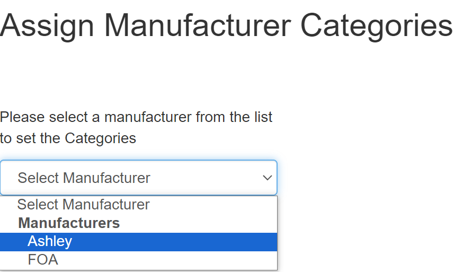Click the Assign Manufacturer Categories page heading
The height and width of the screenshot is (272, 454).
click(x=226, y=27)
